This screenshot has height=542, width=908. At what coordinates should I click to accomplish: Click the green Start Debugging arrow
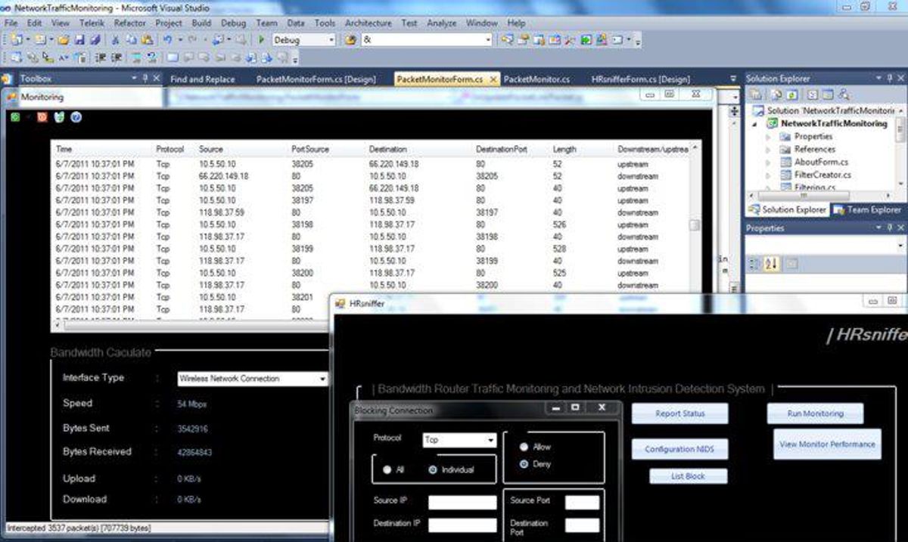(x=261, y=40)
